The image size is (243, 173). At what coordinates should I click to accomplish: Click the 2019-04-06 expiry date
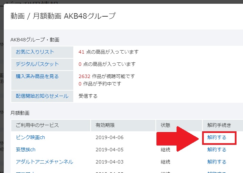[110, 138]
